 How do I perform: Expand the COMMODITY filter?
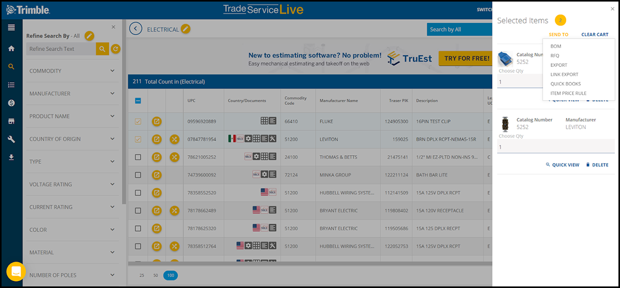72,71
